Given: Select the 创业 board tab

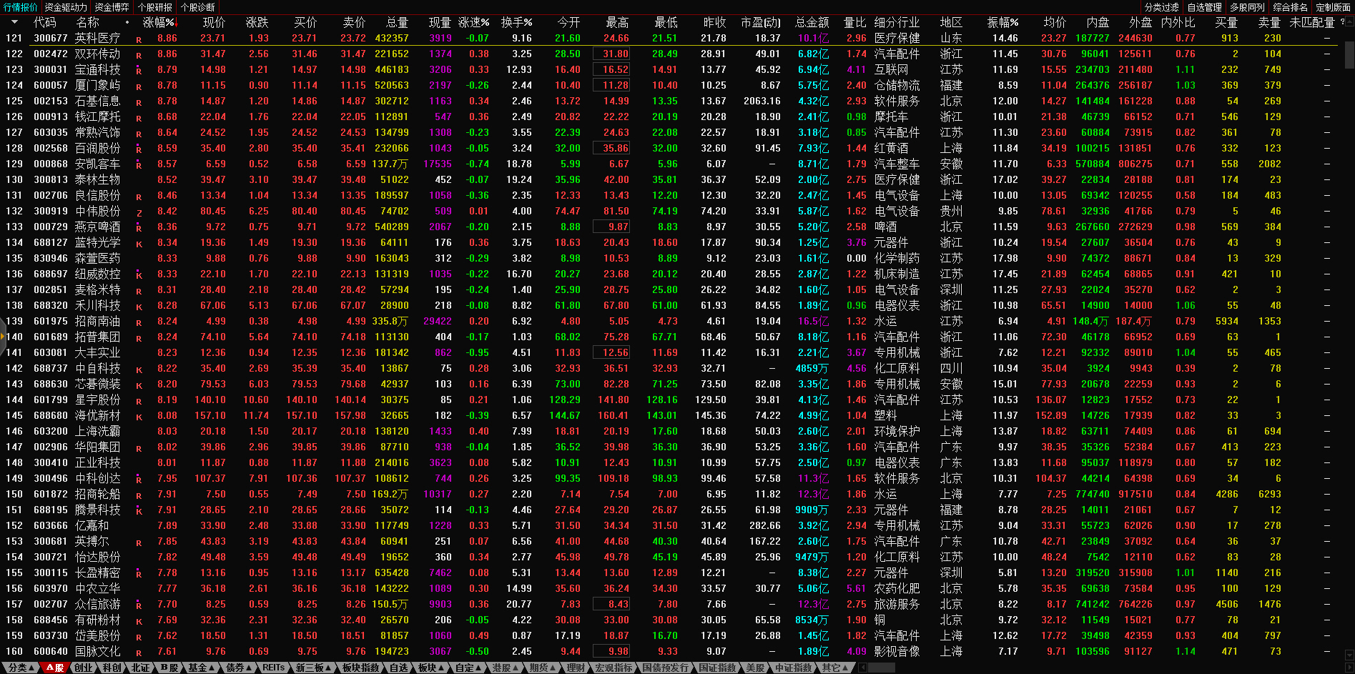Looking at the screenshot, I should (x=84, y=668).
